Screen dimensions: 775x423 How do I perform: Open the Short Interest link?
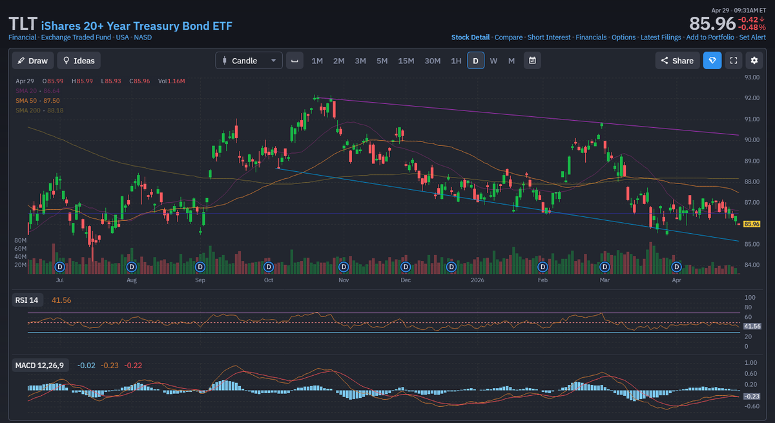tap(549, 37)
